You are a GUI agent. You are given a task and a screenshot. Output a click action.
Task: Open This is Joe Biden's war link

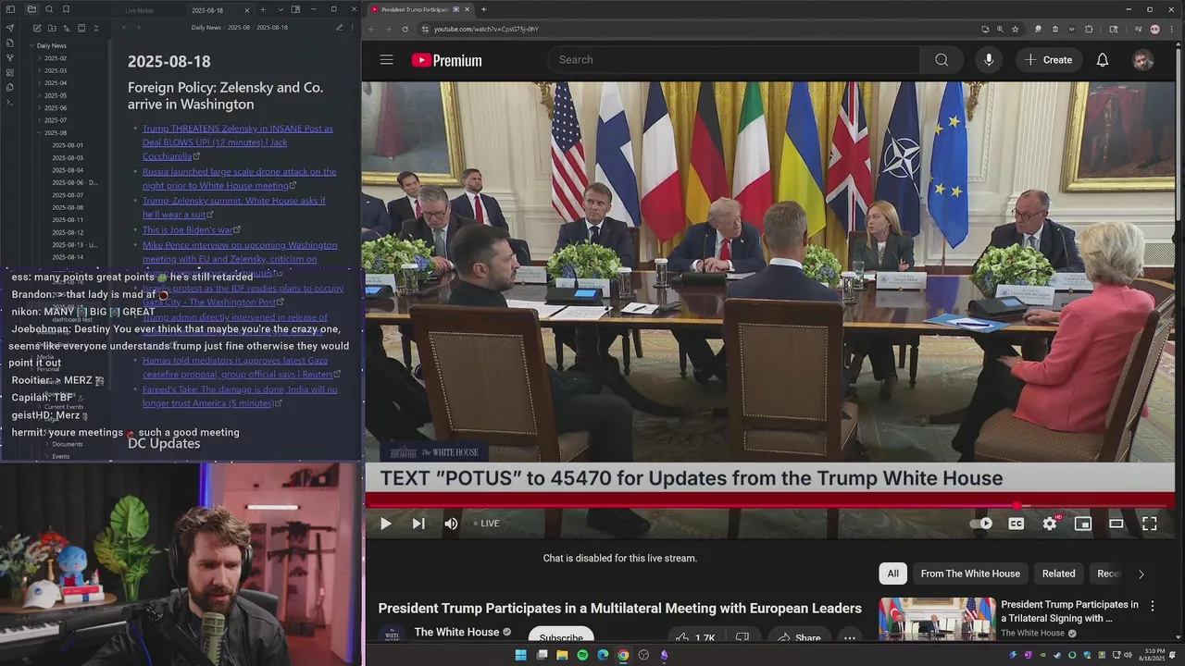click(187, 229)
